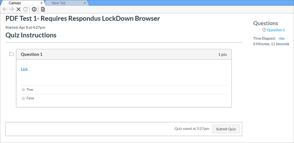Screen dimensions: 294x143
Task: Hide the Time Elapsed timer
Action: coord(282,39)
